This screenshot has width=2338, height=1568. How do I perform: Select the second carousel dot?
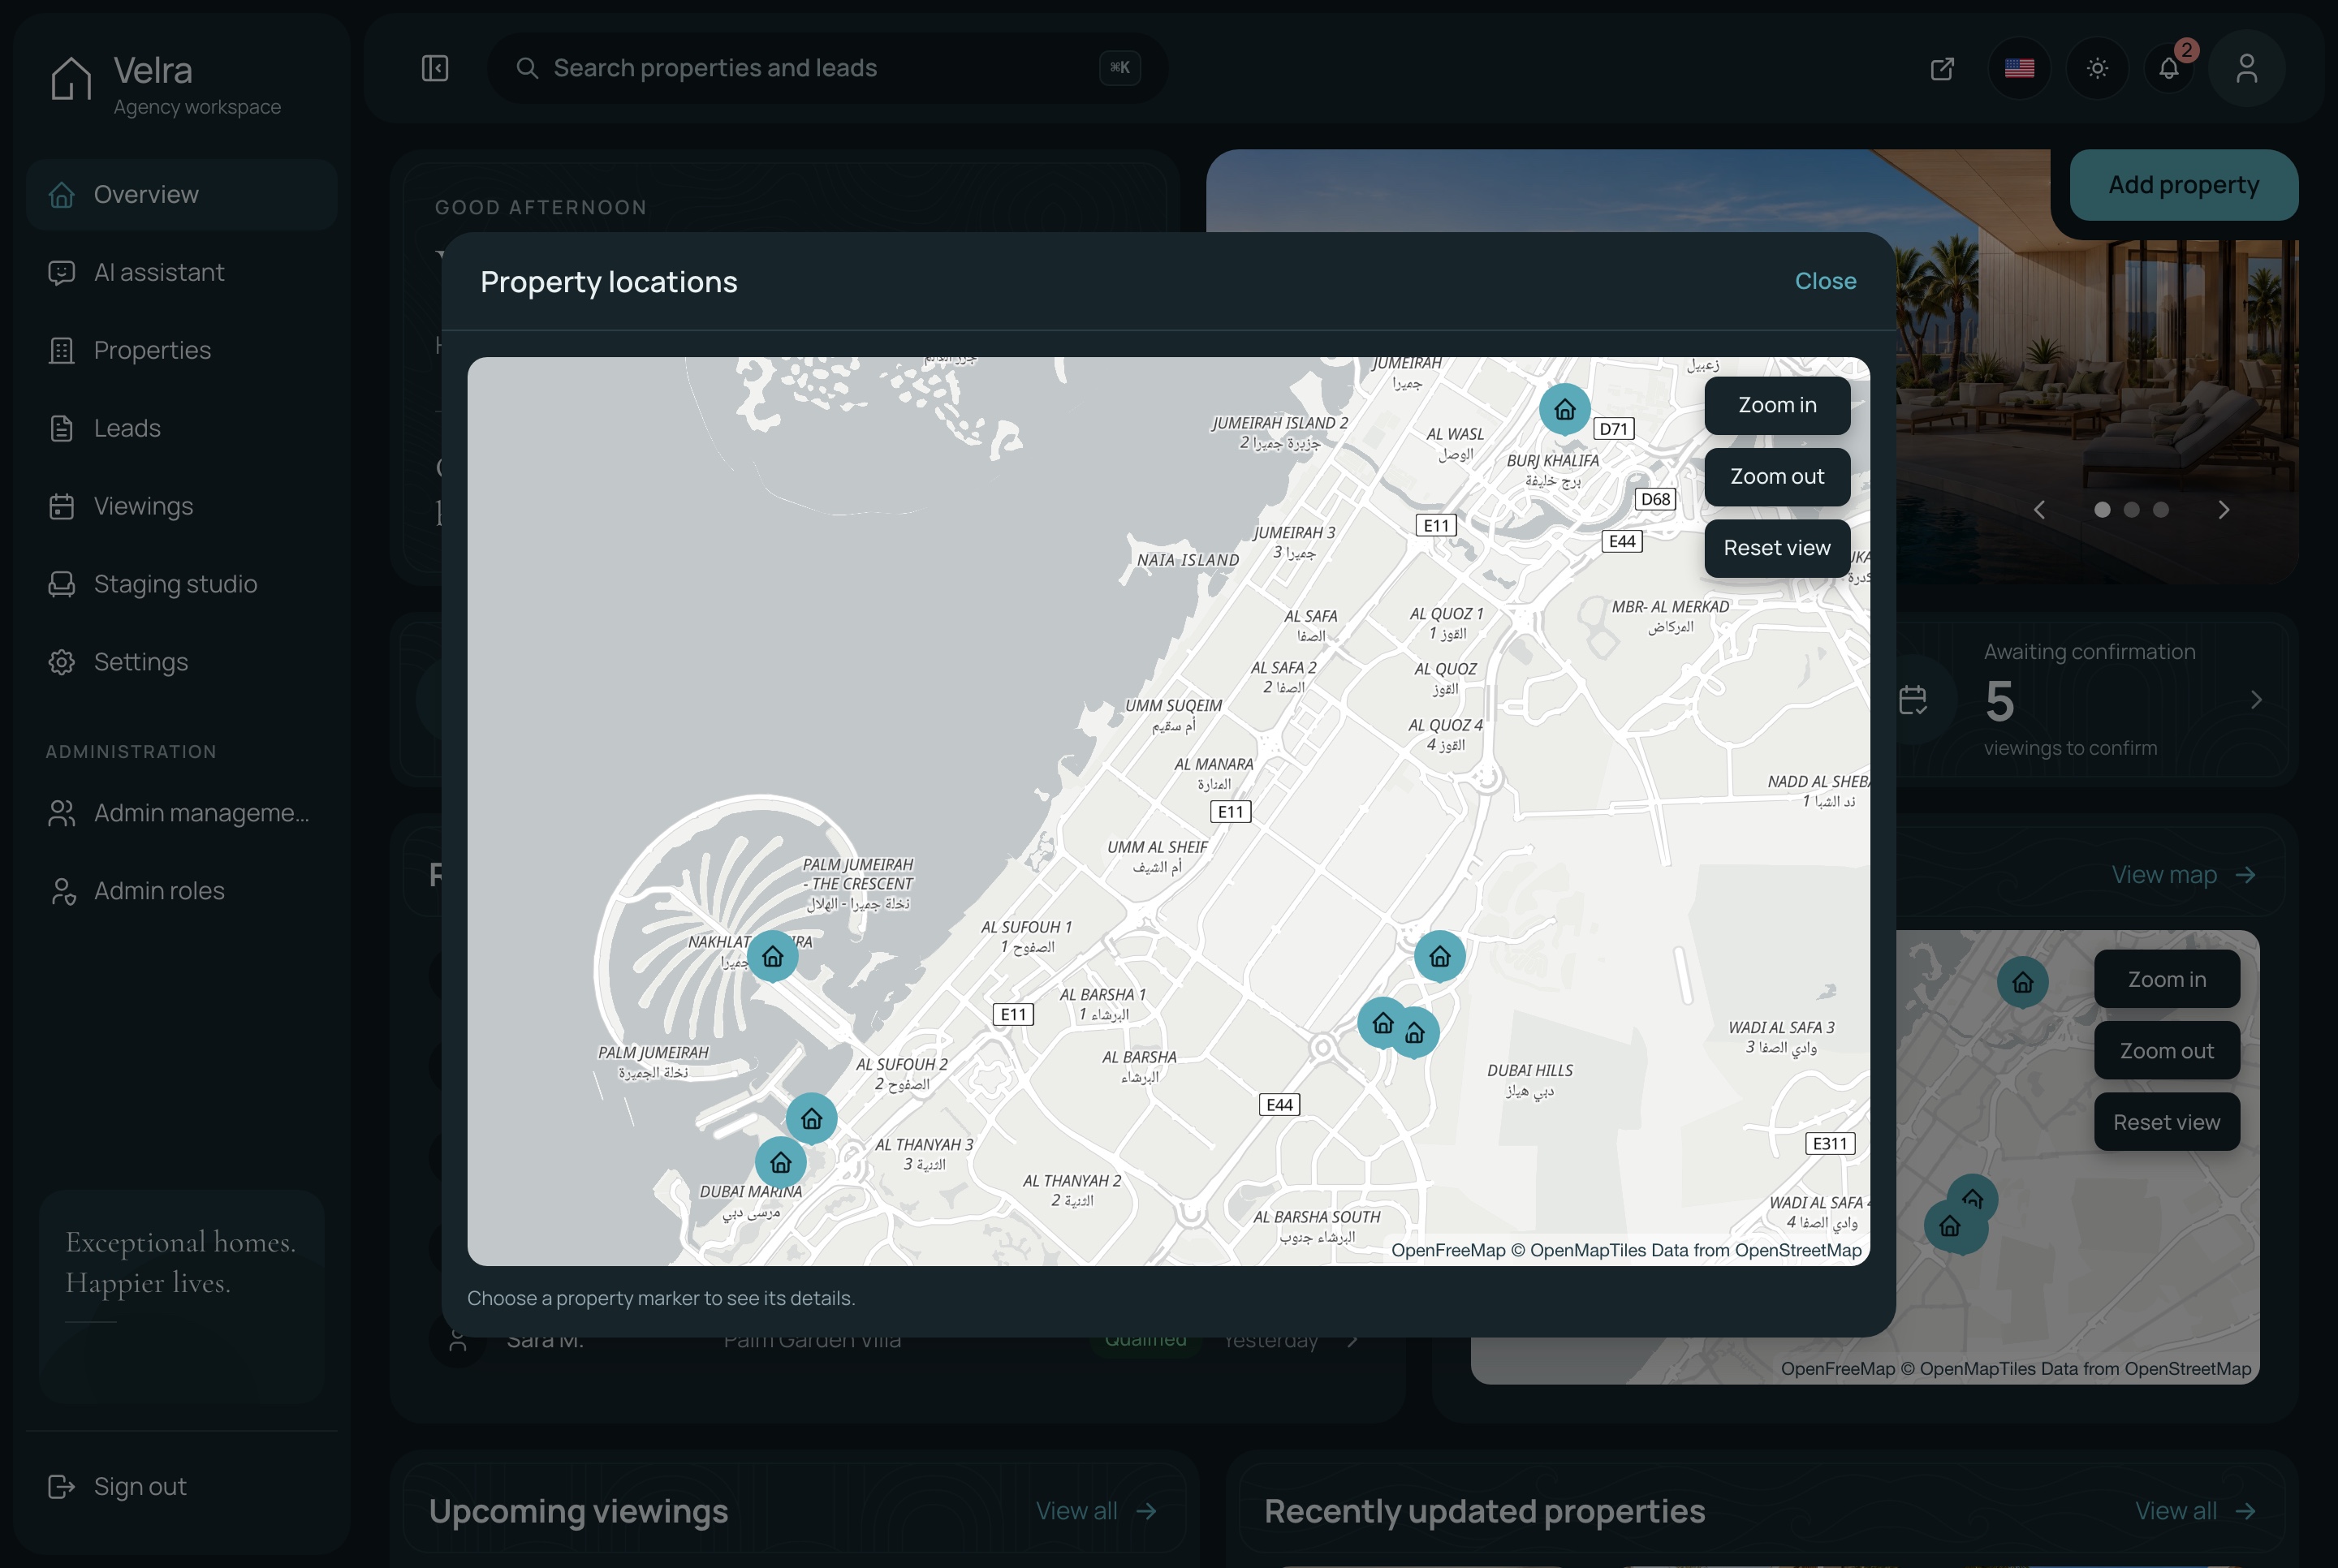2131,510
